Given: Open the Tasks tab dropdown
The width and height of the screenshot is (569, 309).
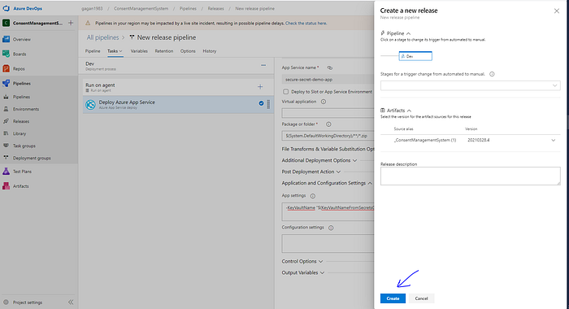Looking at the screenshot, I should tap(115, 51).
